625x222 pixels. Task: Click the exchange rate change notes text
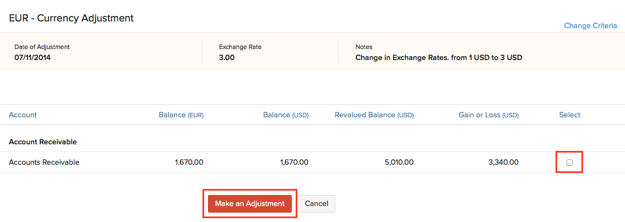[439, 57]
